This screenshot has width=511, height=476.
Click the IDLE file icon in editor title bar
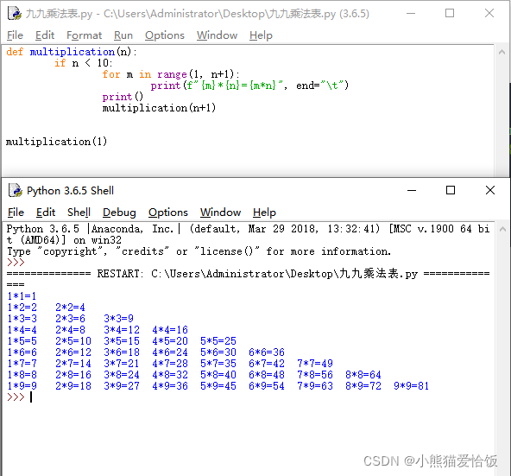15,13
